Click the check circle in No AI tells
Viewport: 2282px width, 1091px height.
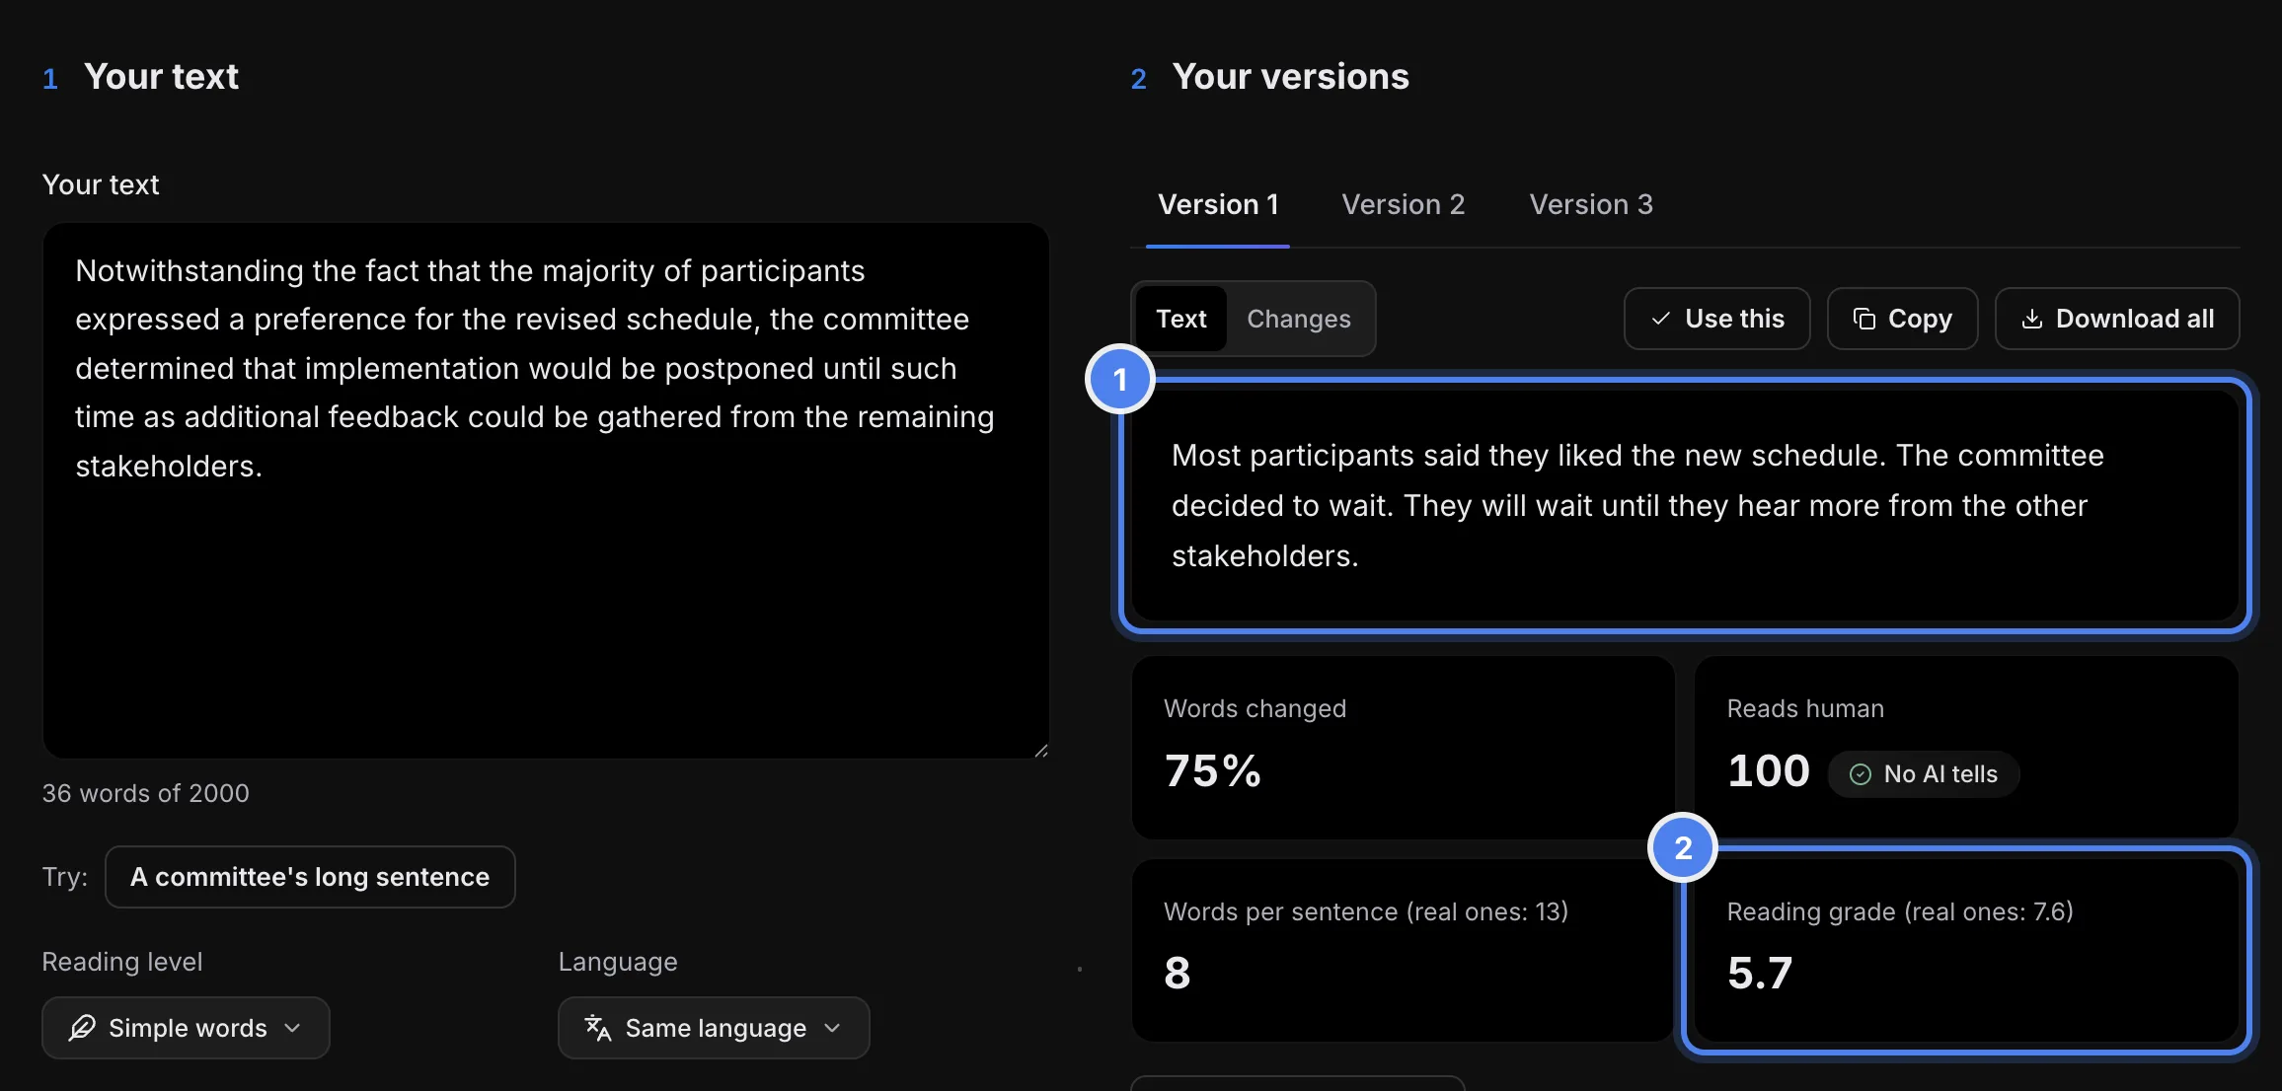click(1860, 774)
